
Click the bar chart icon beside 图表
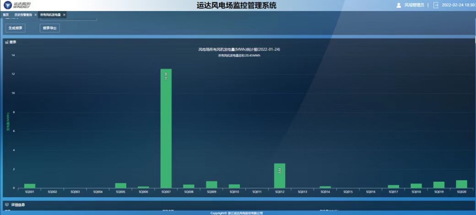7,42
